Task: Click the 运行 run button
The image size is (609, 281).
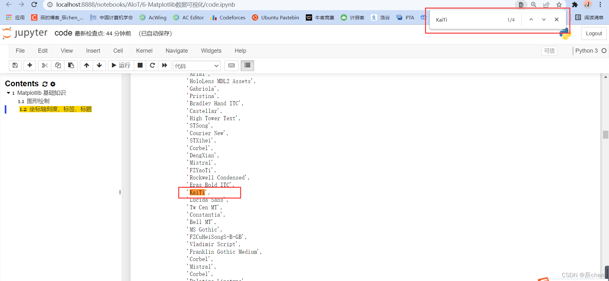Action: click(121, 65)
